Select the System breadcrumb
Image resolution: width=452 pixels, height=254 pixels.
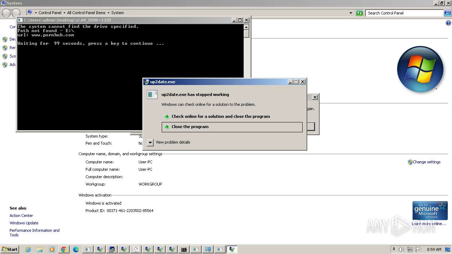click(118, 13)
